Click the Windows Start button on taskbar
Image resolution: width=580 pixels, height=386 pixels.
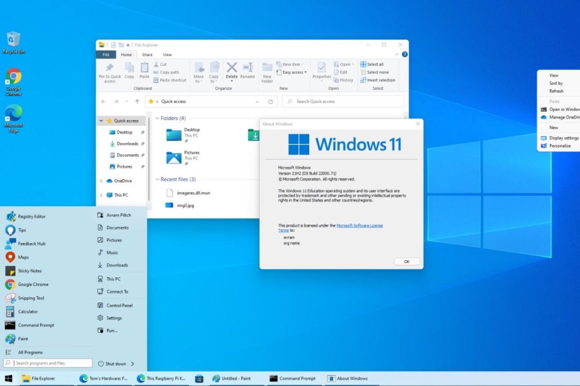[8, 378]
